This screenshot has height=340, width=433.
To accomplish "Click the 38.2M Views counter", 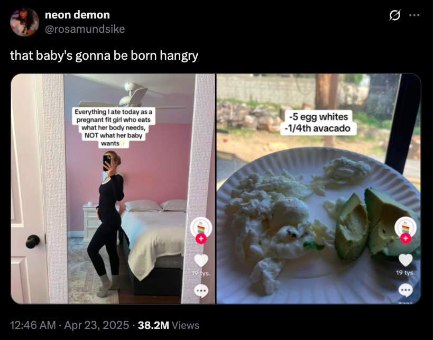I will click(x=169, y=325).
